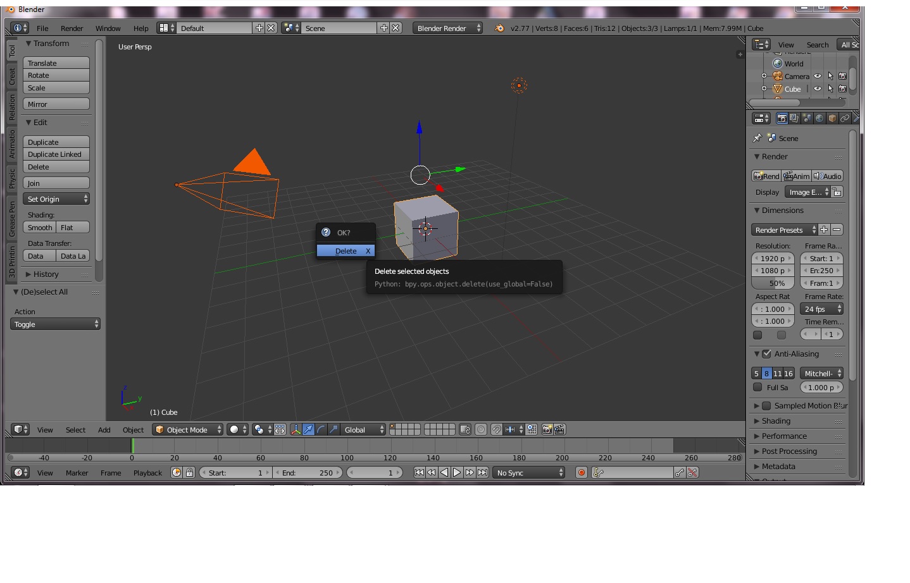Collapse the Edit panel

[x=28, y=123]
